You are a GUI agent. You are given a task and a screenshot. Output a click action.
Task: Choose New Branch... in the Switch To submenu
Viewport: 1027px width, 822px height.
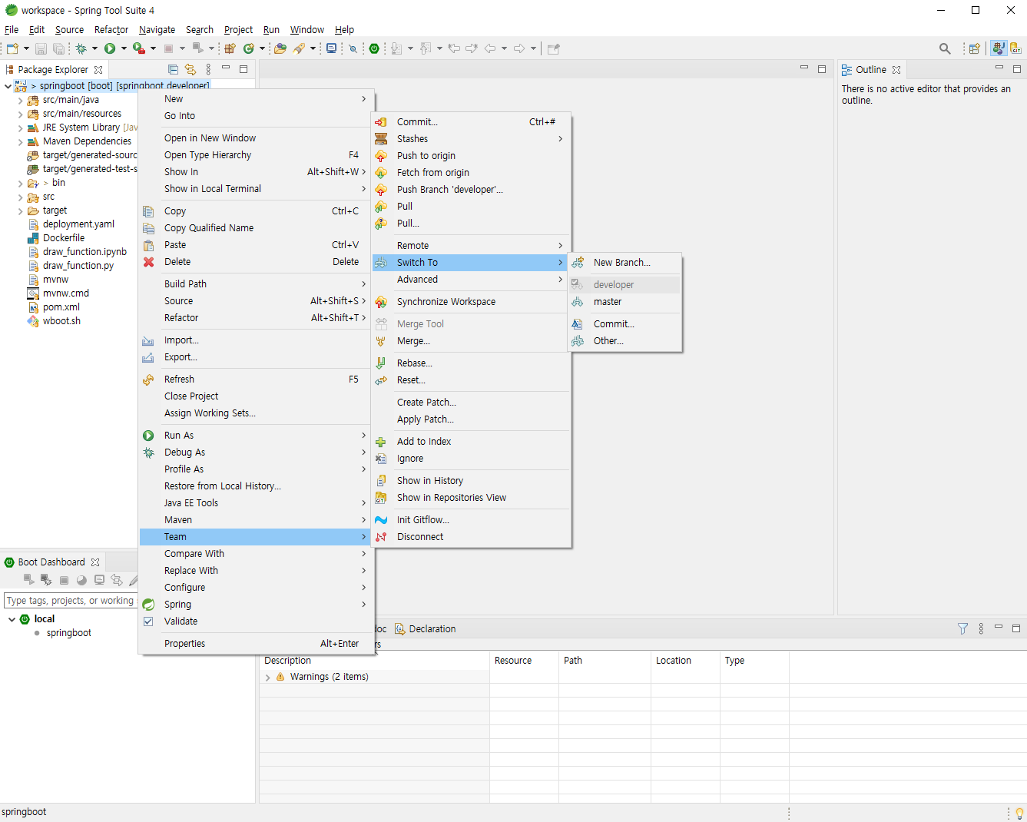624,263
